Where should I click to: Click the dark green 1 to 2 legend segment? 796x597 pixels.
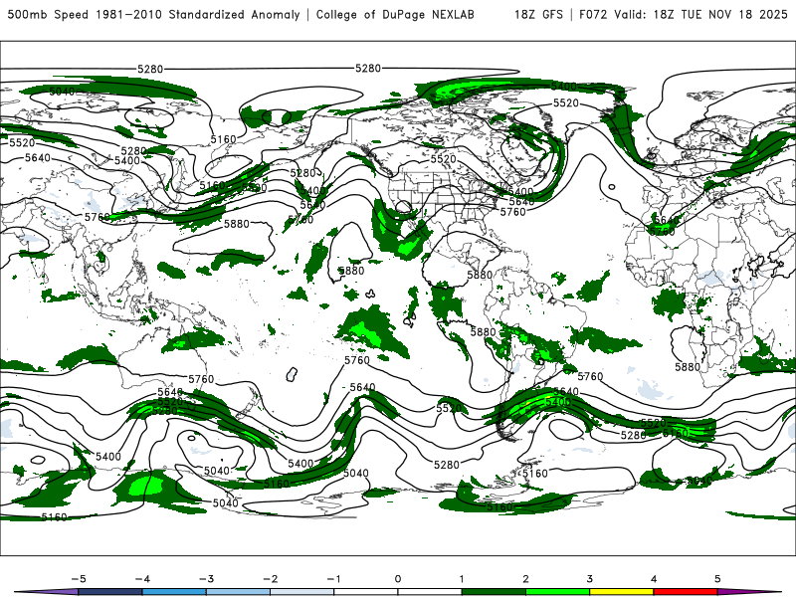coord(494,592)
